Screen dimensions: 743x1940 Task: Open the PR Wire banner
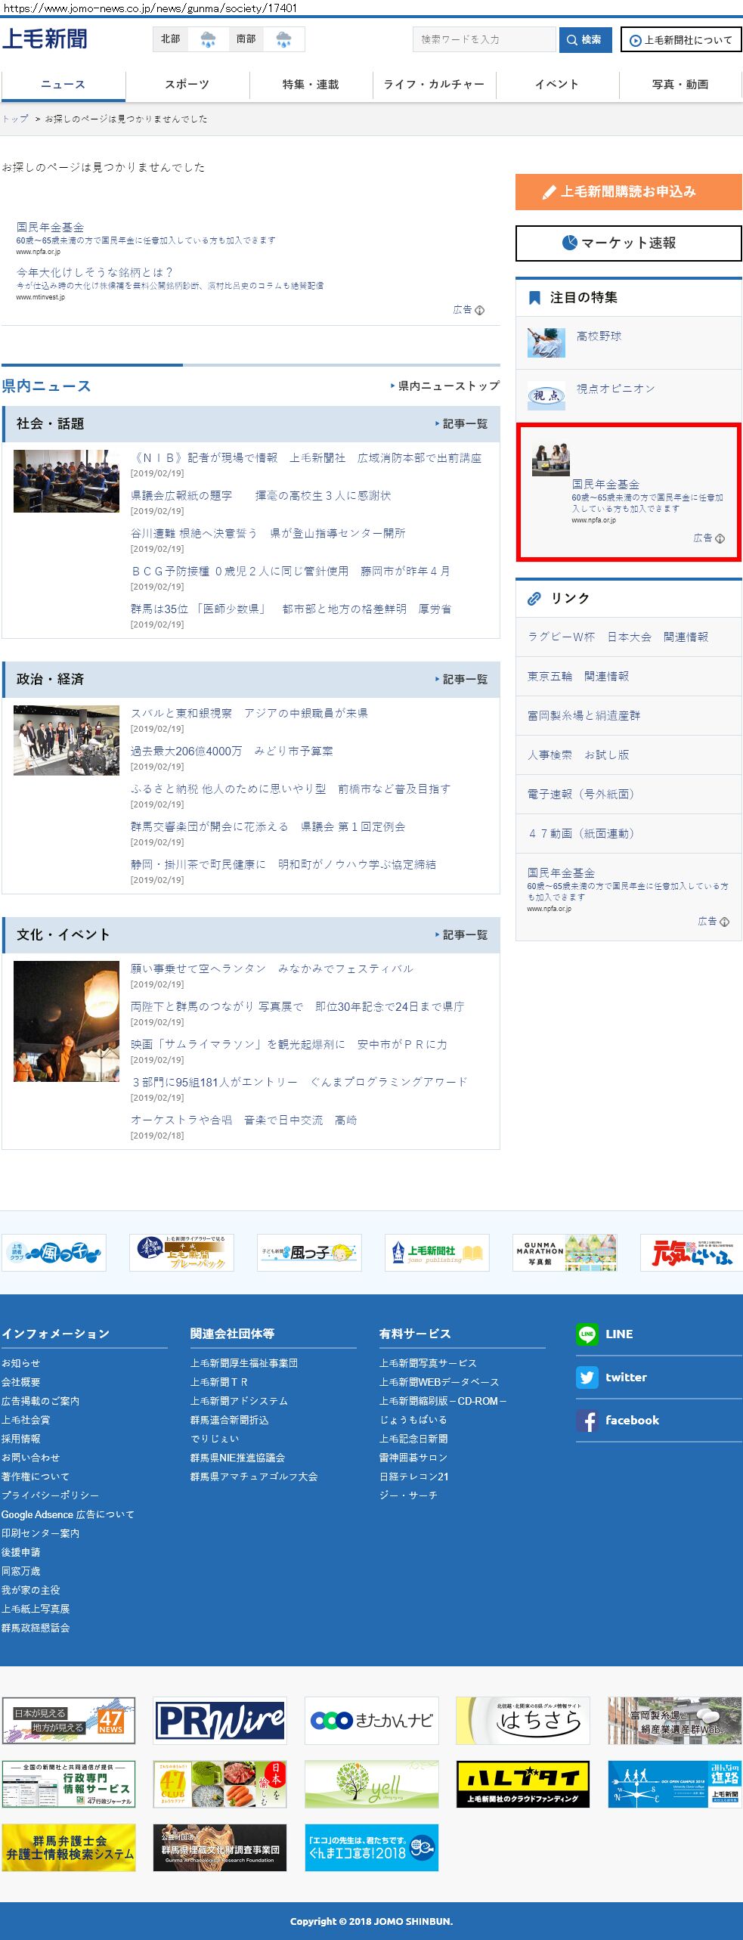[x=220, y=1721]
